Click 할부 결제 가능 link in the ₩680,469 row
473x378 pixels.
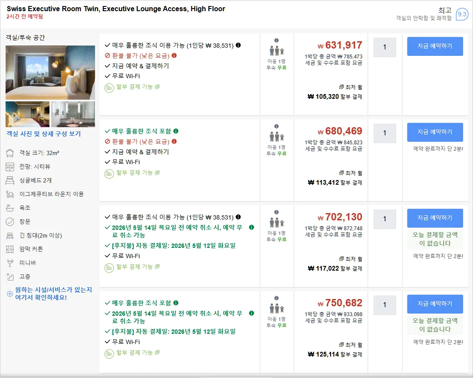[138, 173]
